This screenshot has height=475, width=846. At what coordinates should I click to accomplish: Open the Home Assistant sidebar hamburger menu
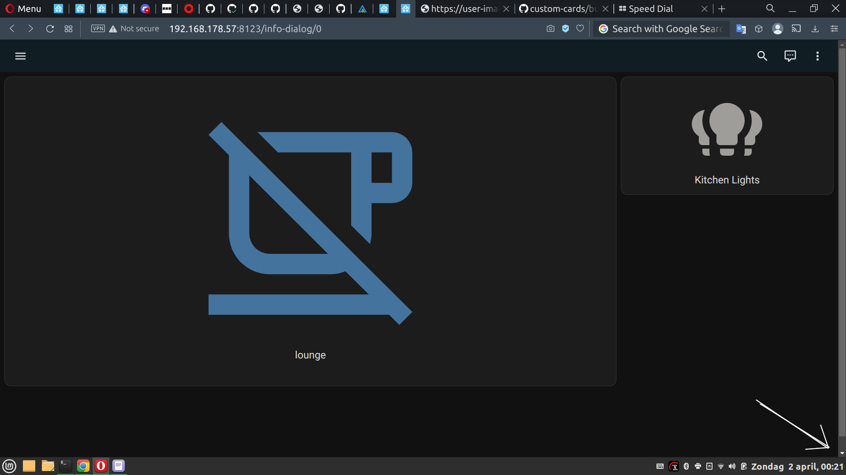20,56
